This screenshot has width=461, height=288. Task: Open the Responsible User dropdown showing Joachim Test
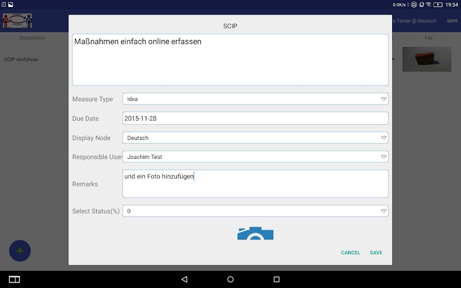pos(255,157)
